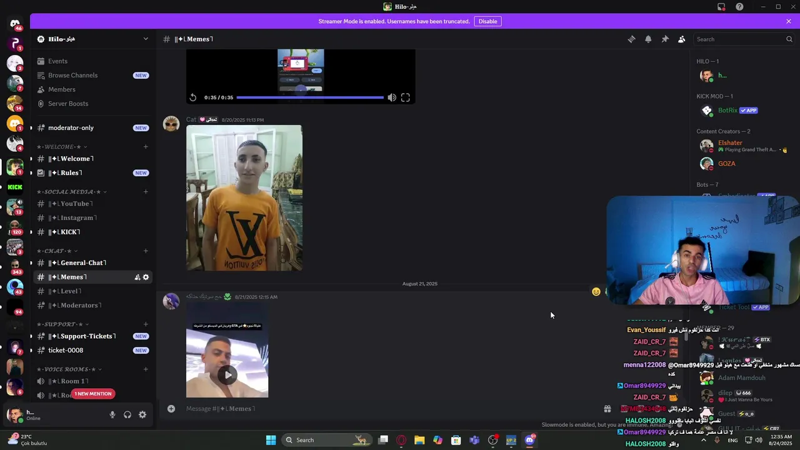Add channel to WELCOME category
Screen dimensions: 800x450
click(146, 147)
